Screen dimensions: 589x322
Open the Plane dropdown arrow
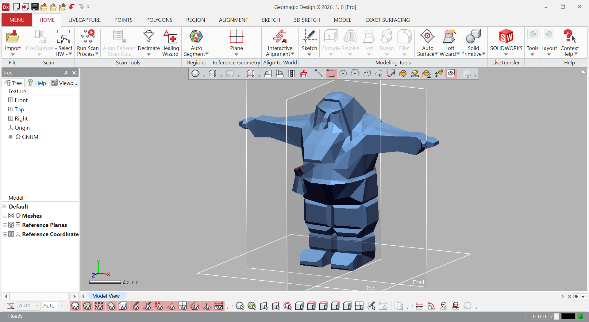237,55
